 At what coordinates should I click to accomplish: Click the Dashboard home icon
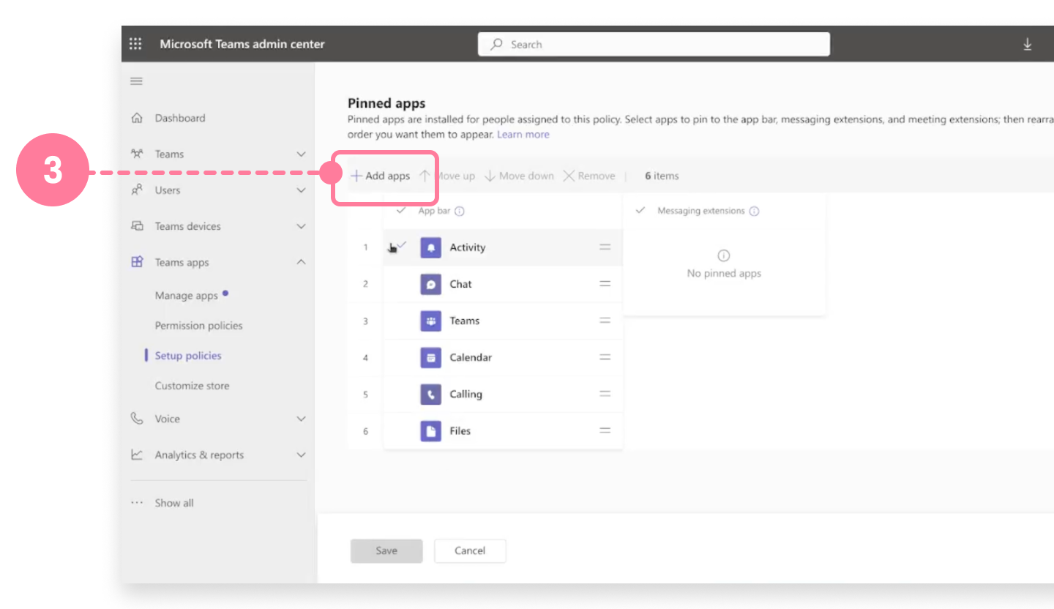coord(136,118)
